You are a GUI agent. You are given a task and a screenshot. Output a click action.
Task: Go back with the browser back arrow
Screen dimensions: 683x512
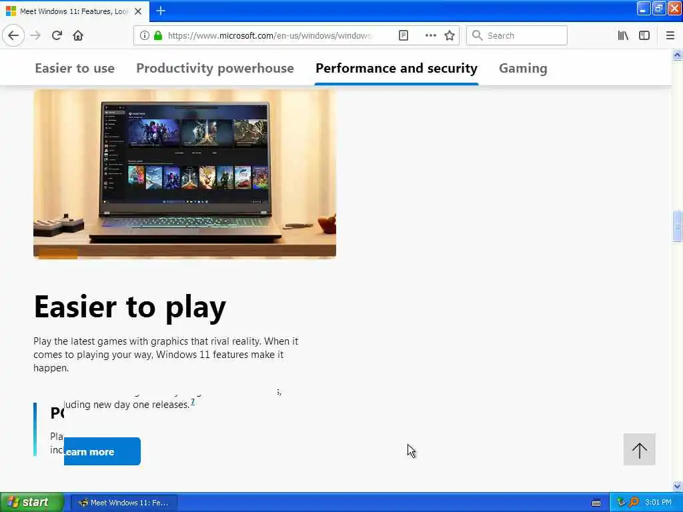pyautogui.click(x=13, y=36)
